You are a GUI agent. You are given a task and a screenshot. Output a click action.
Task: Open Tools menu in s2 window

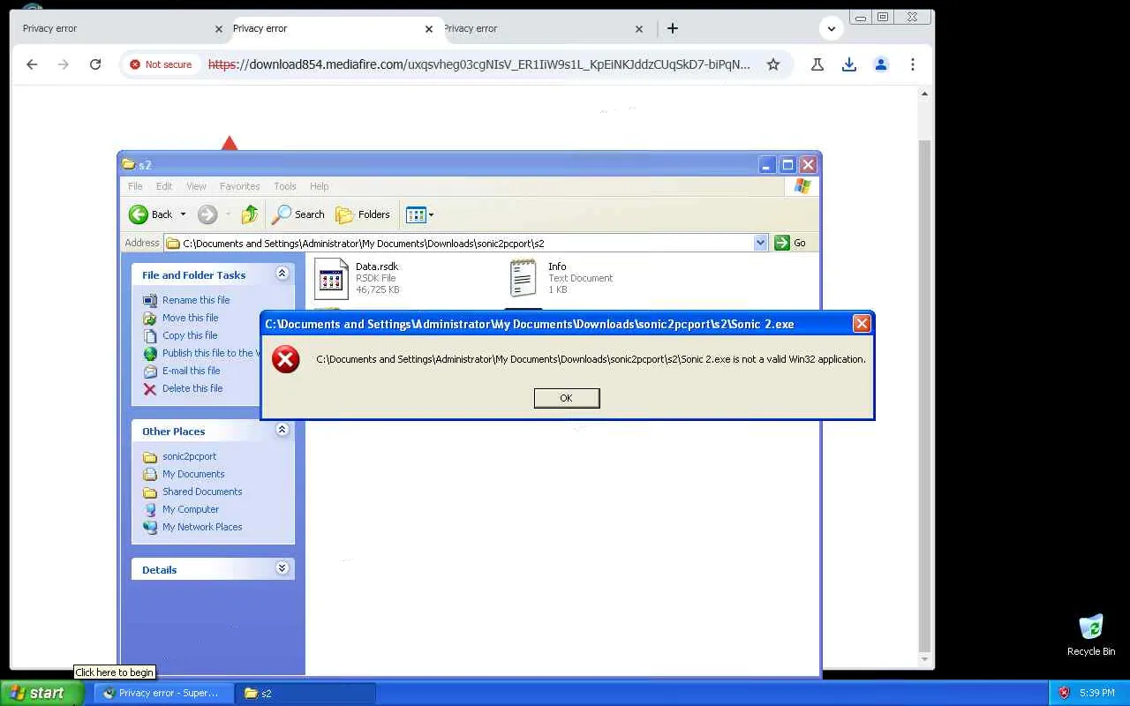coord(284,186)
